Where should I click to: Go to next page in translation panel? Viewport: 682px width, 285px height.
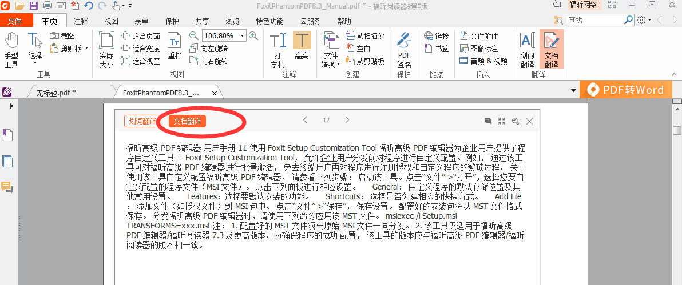pyautogui.click(x=347, y=120)
